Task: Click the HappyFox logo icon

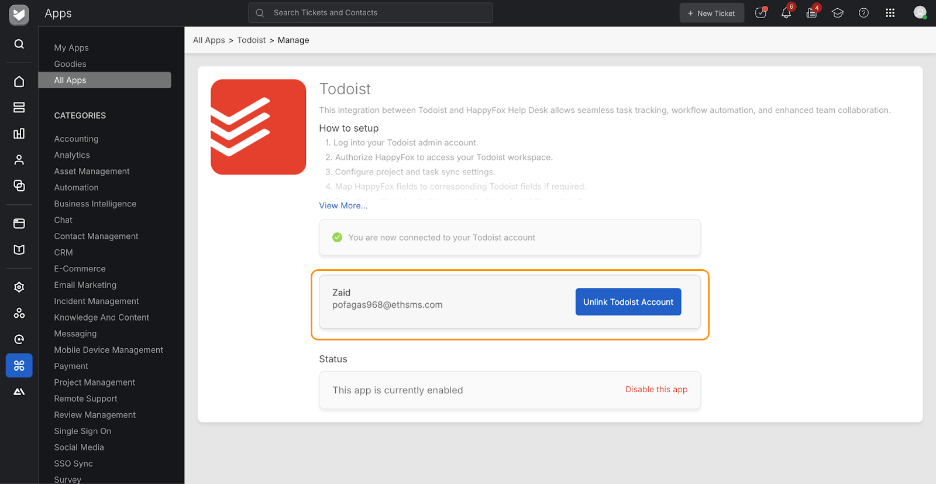Action: tap(19, 14)
